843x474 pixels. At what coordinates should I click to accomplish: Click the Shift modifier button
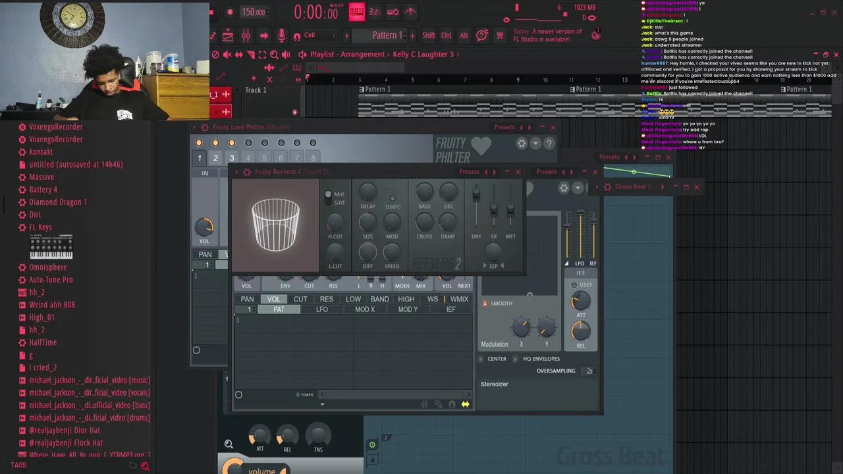click(429, 36)
